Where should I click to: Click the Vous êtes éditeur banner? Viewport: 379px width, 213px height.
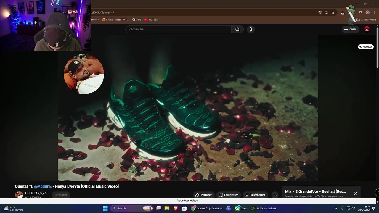point(188,201)
